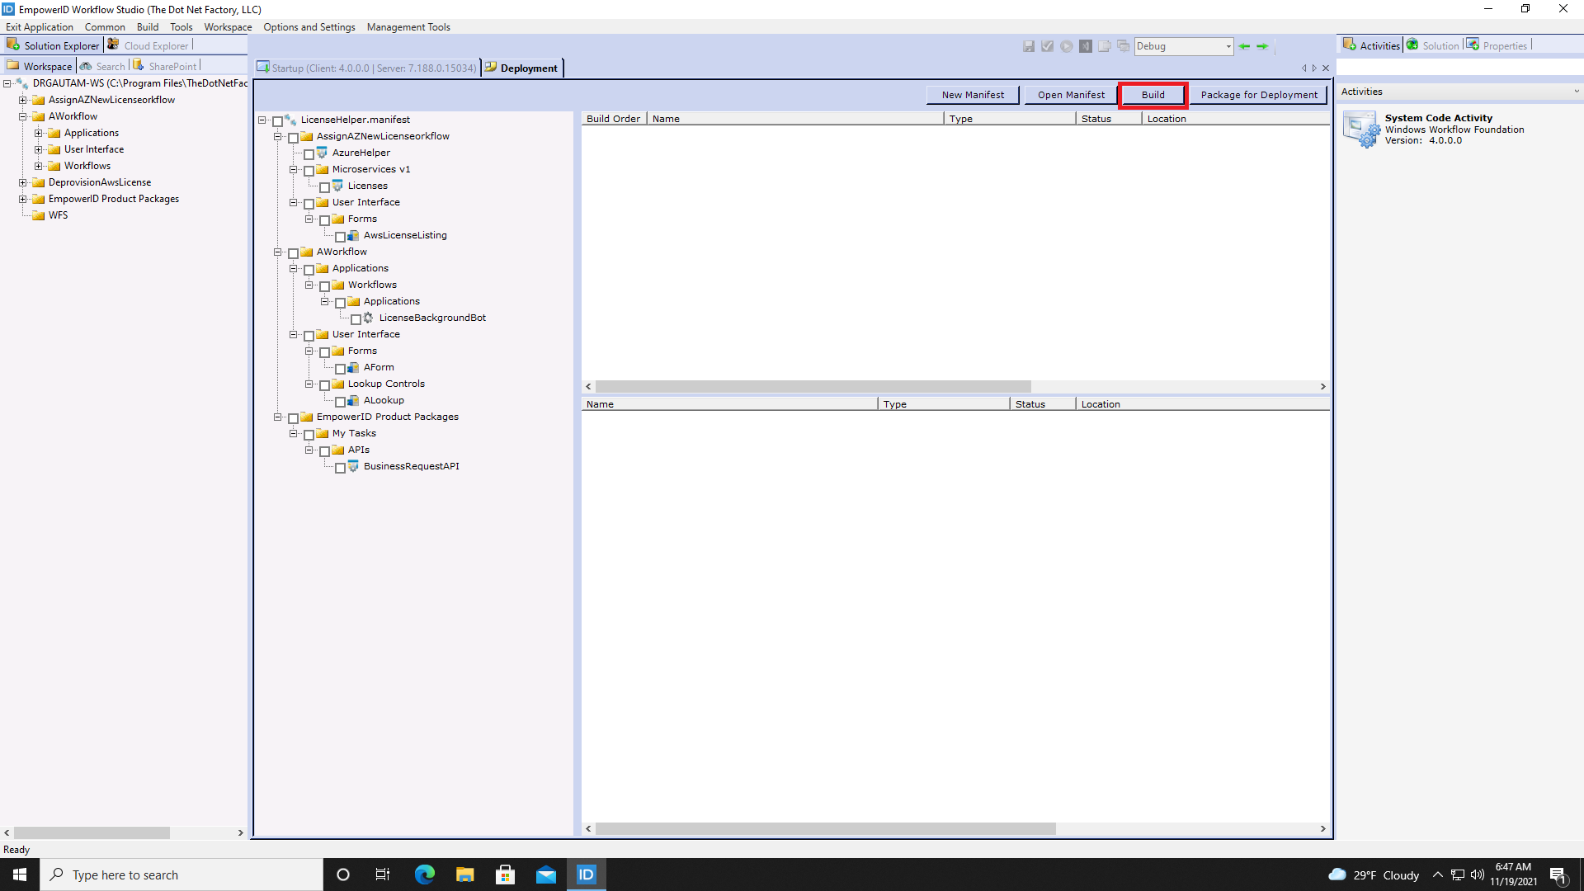The width and height of the screenshot is (1584, 891).
Task: Open the Cloud Explorer panel
Action: (155, 45)
